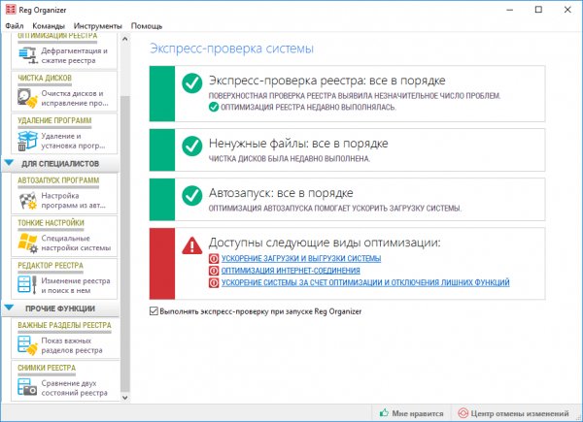Click the uninstall programs box icon

pos(28,141)
